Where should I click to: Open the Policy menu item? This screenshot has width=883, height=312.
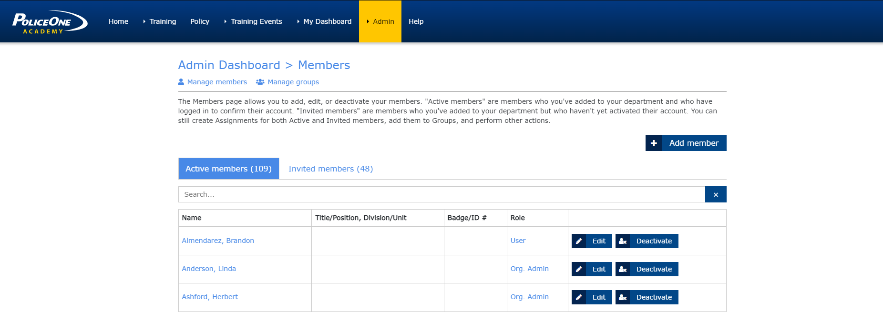[x=200, y=21]
